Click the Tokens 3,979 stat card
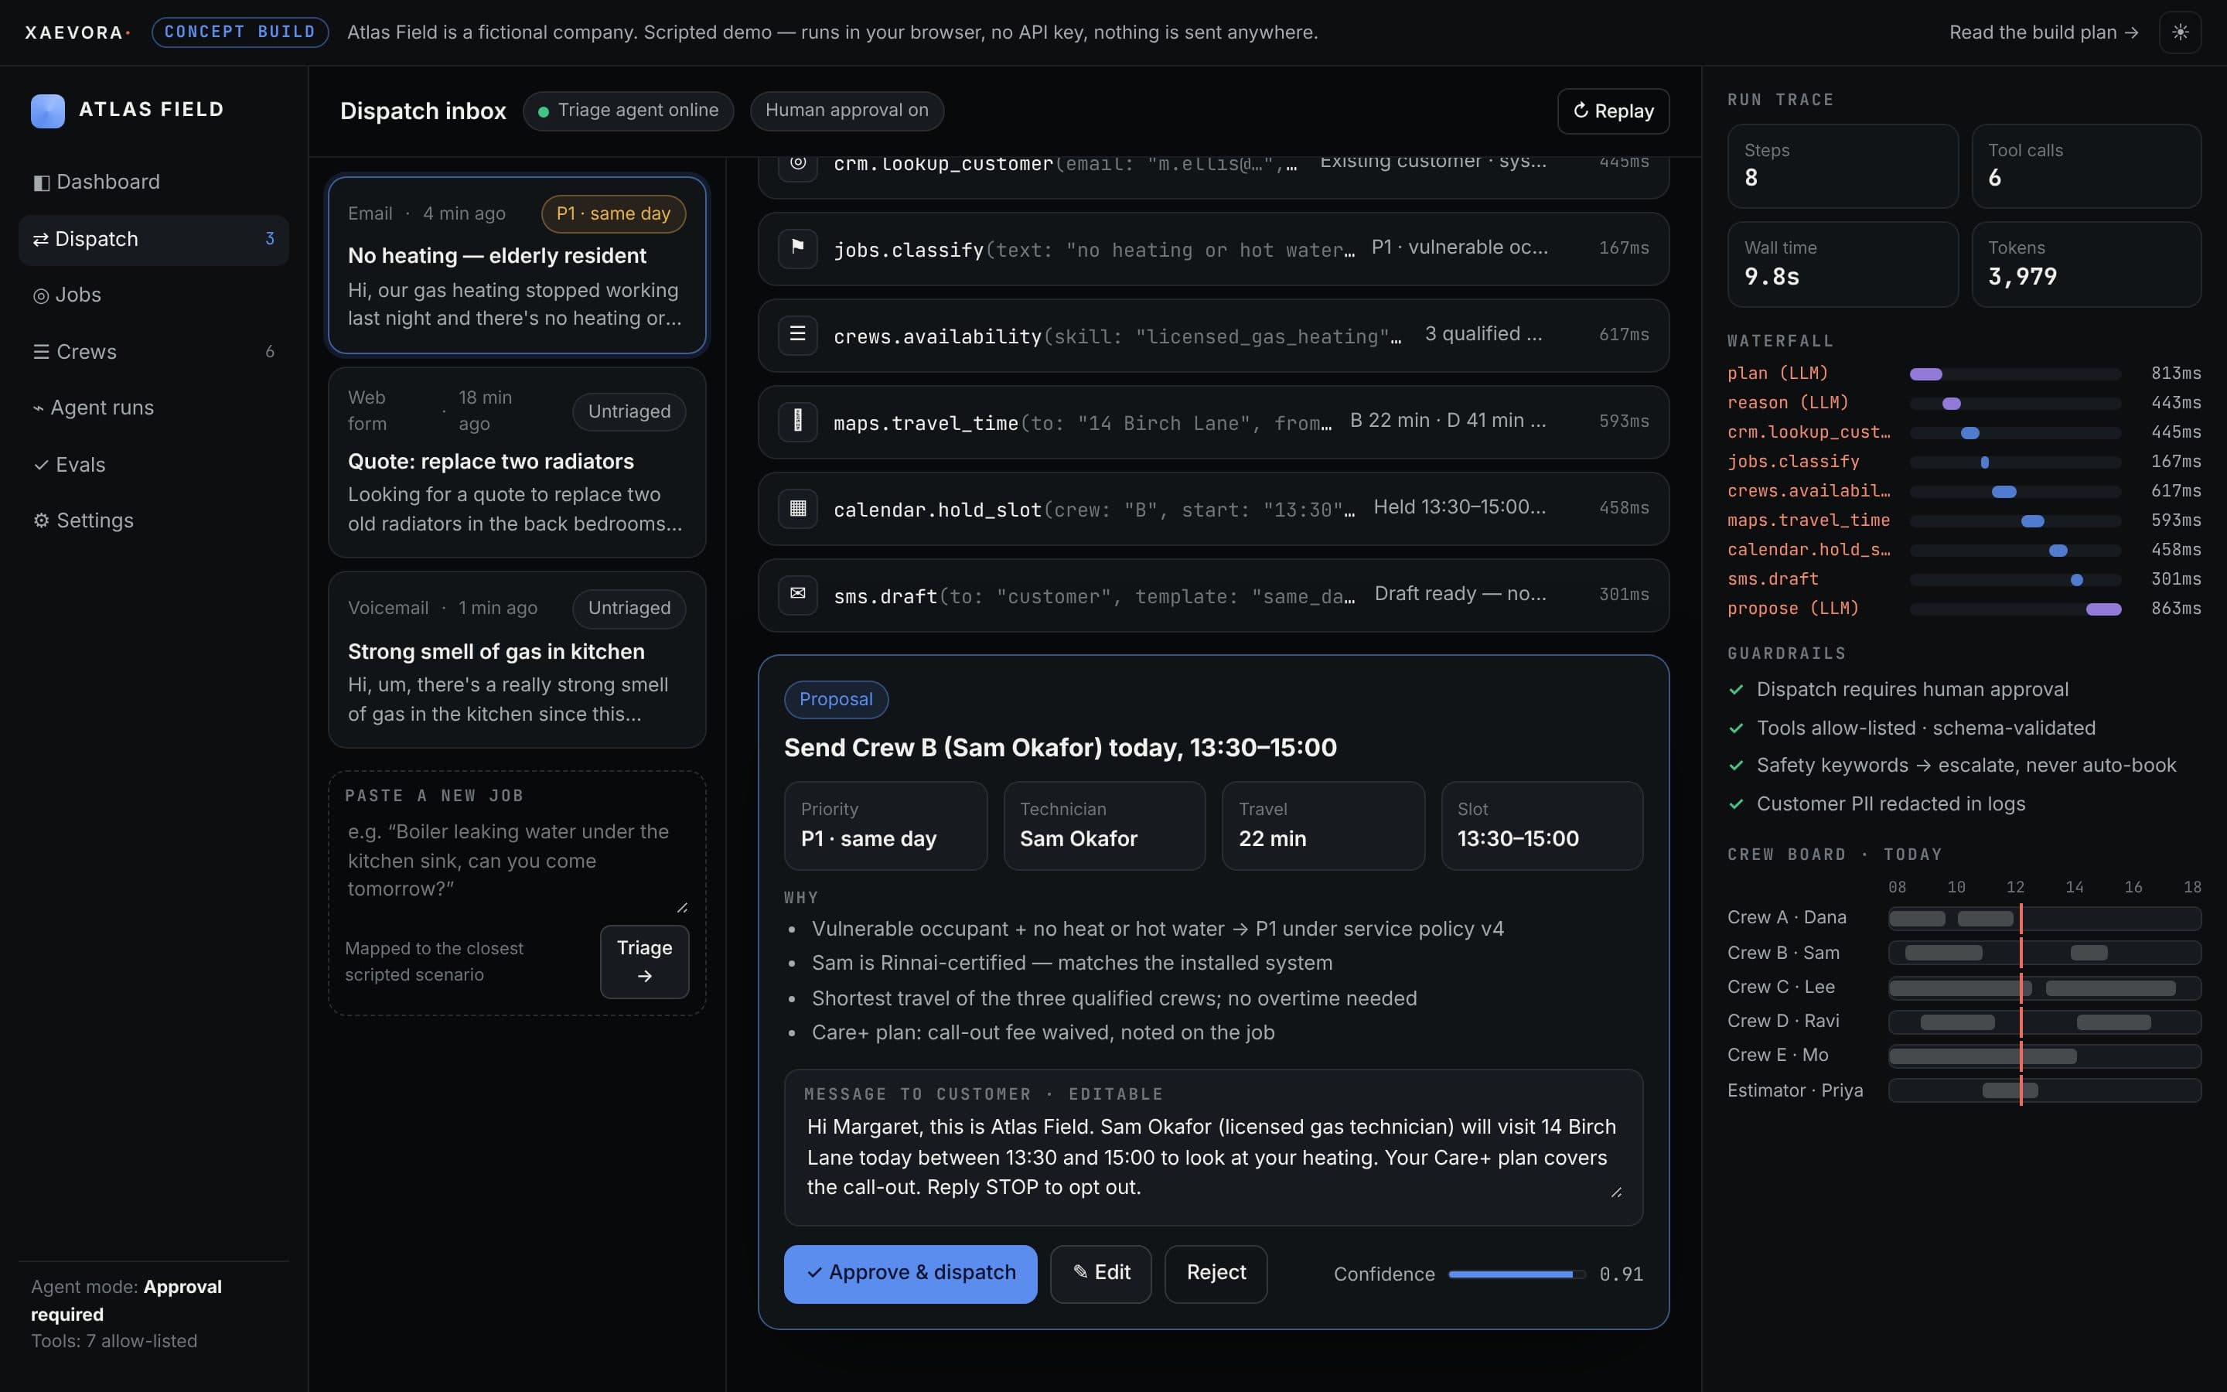The width and height of the screenshot is (2227, 1392). click(2085, 264)
